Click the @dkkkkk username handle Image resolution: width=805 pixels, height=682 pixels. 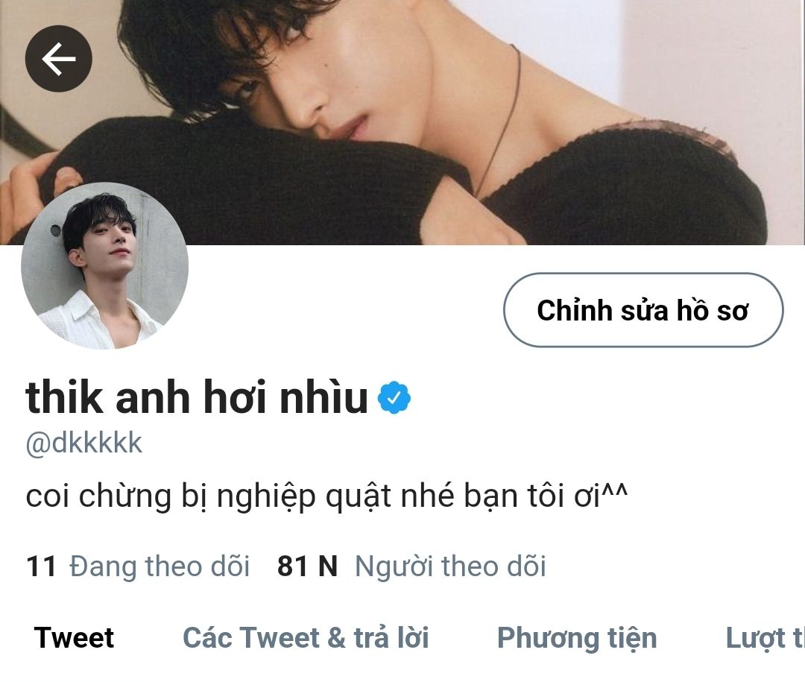pyautogui.click(x=83, y=443)
